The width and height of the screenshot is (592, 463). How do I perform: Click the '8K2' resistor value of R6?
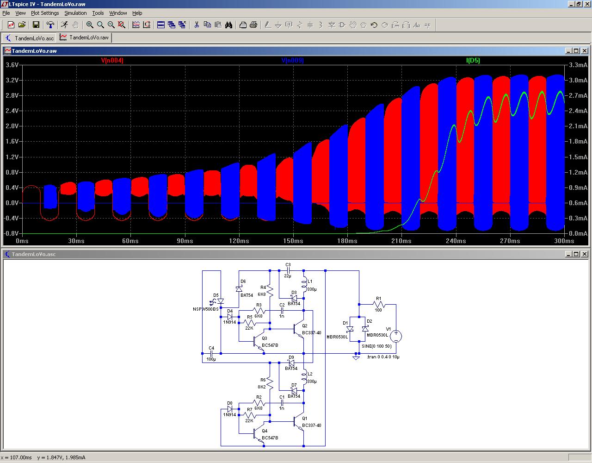(262, 387)
